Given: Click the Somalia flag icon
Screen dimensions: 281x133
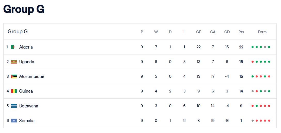Looking at the screenshot, I should click(14, 121).
